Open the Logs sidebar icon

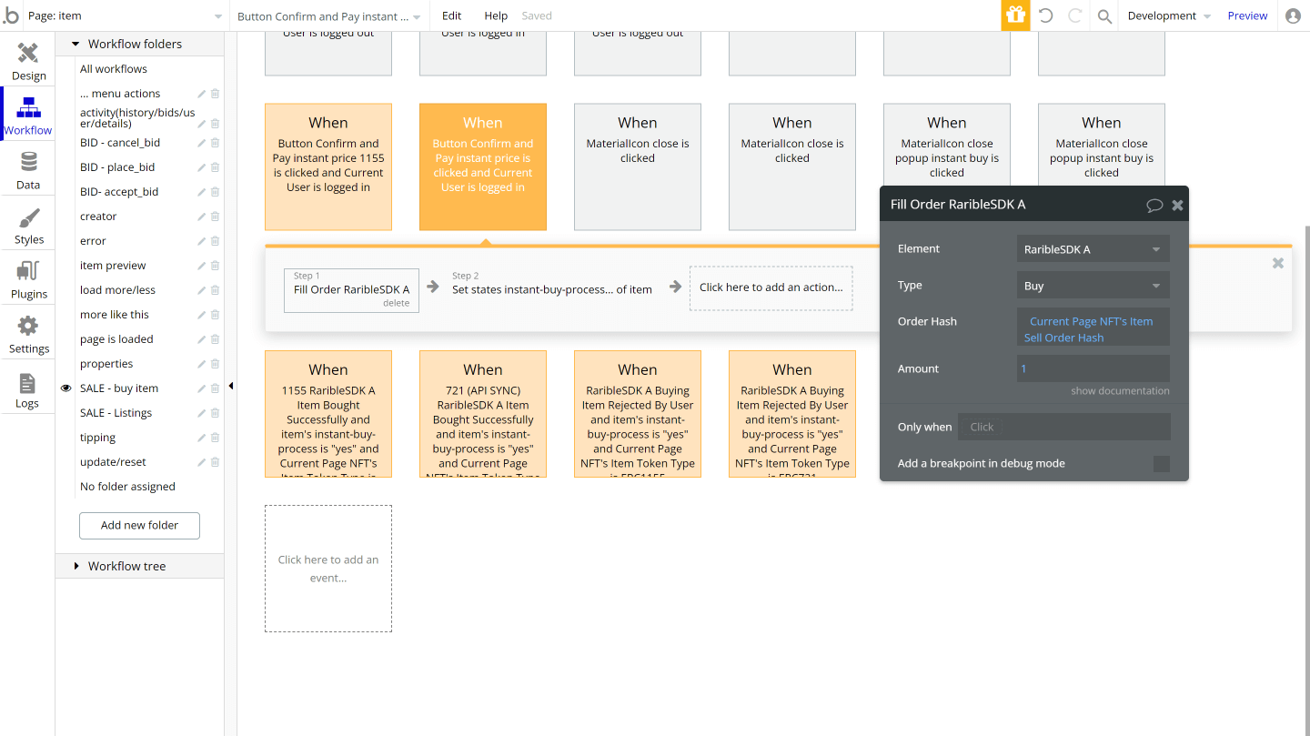28,388
